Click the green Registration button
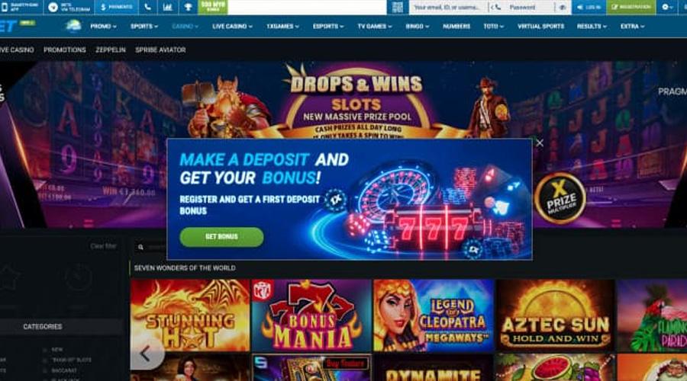The image size is (687, 381). point(631,7)
